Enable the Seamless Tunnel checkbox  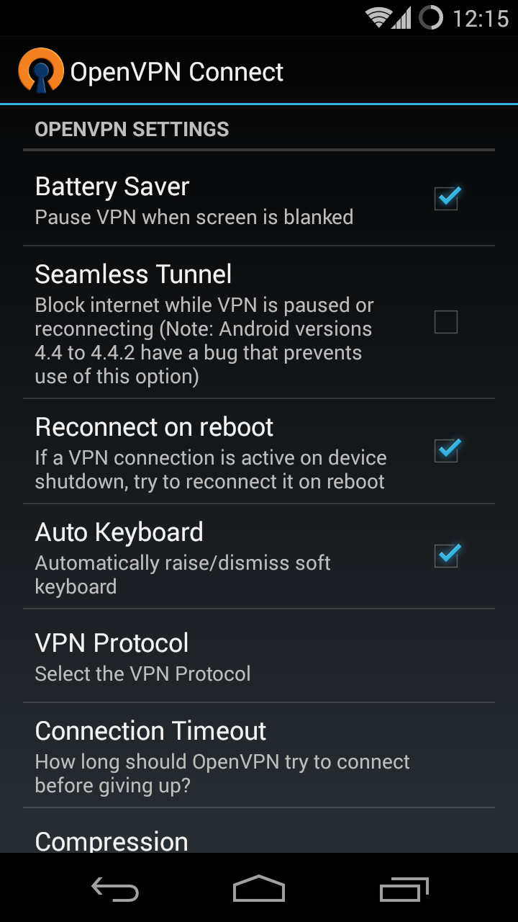click(x=446, y=322)
